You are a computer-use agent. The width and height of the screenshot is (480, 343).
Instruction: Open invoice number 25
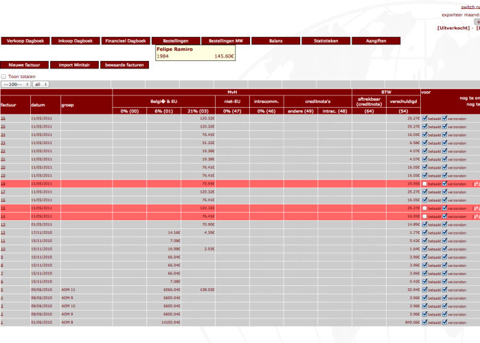point(3,126)
